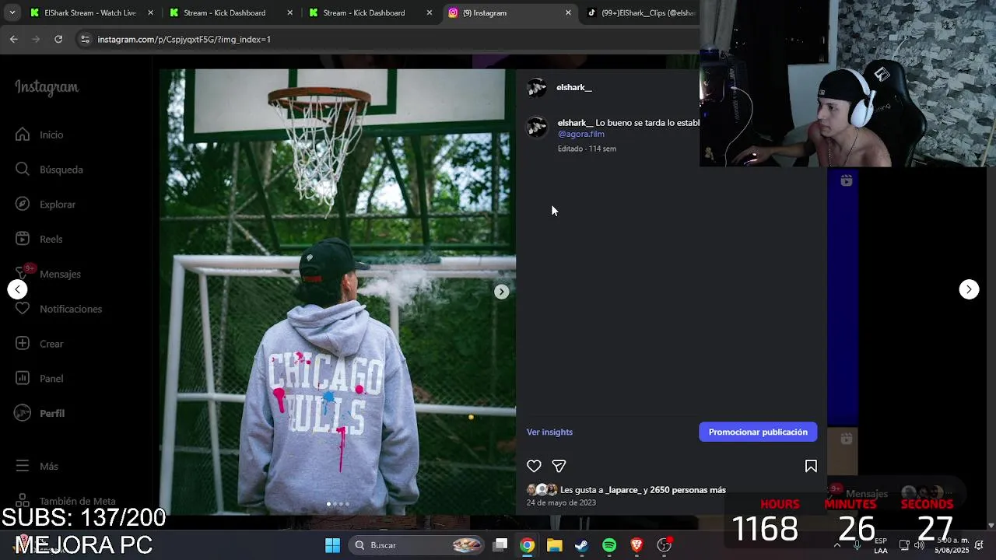View the 2650 personas más likes list

(x=688, y=490)
